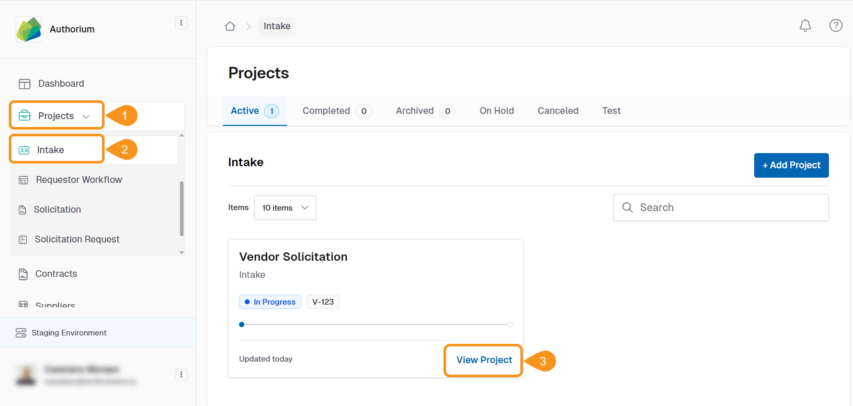Collapse the Projects sidebar section
The height and width of the screenshot is (406, 853).
(x=86, y=117)
